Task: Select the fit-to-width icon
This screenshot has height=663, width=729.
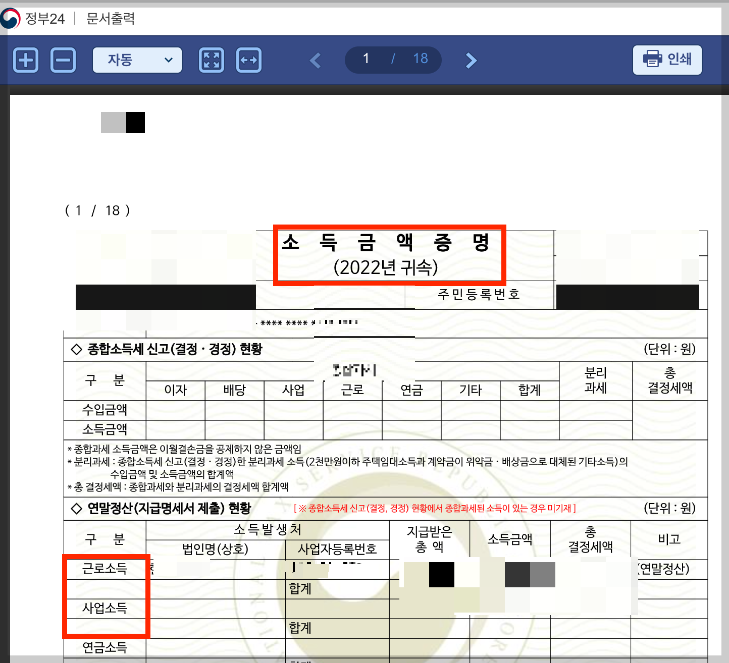Action: click(248, 60)
